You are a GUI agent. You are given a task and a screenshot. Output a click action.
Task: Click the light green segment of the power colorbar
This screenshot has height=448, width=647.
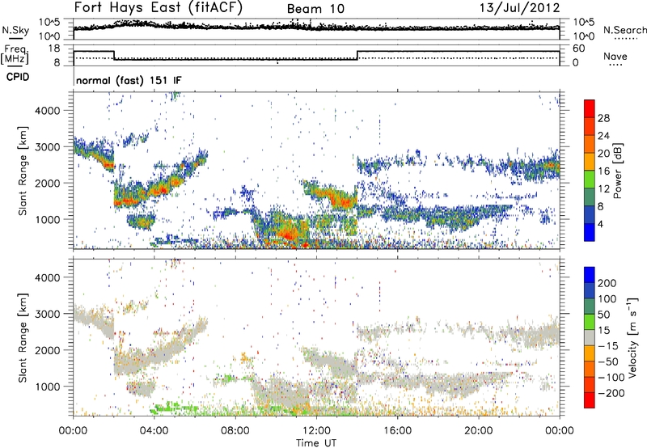590,179
